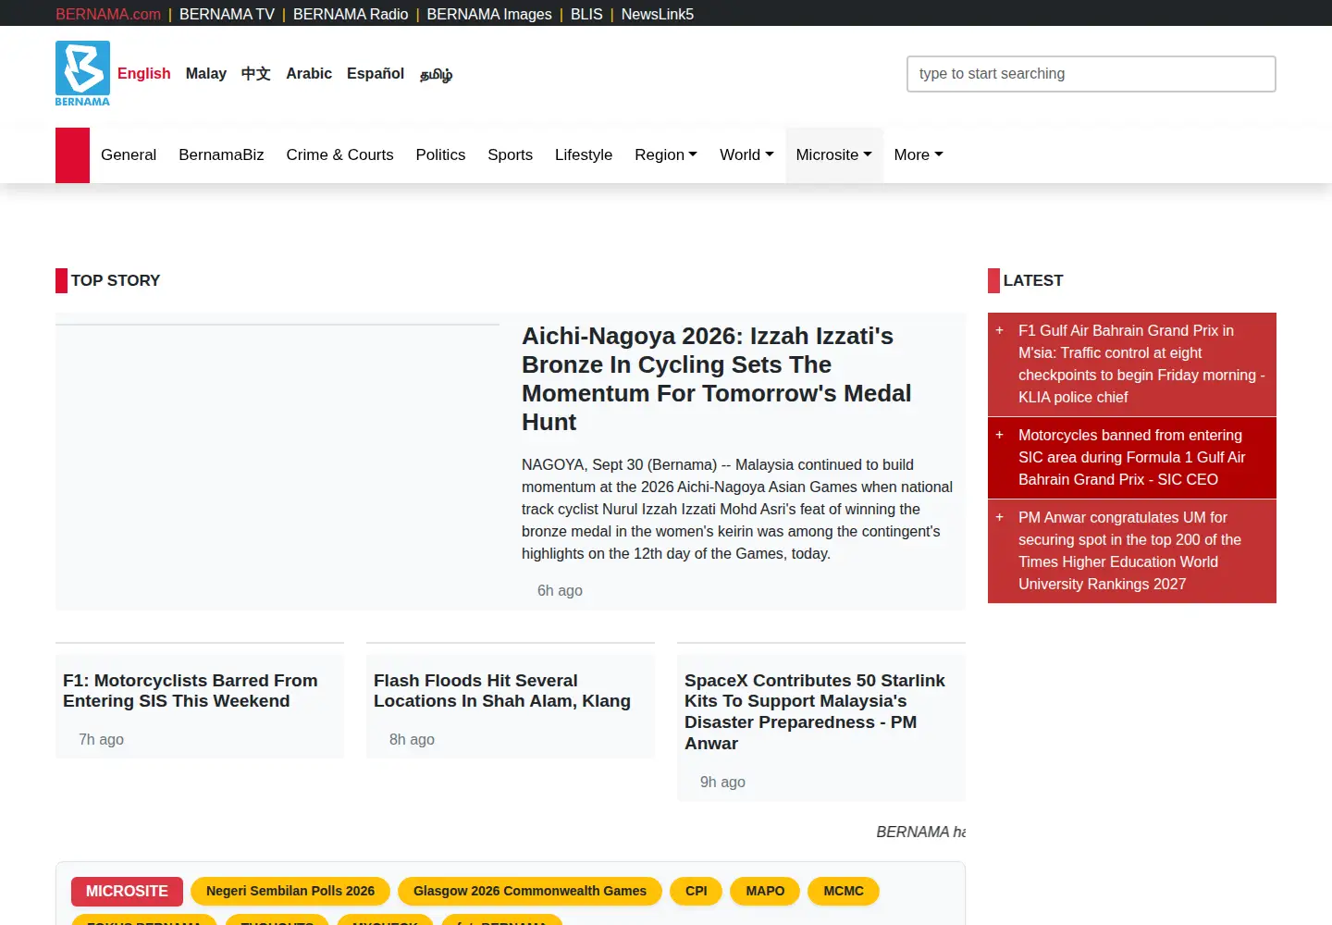The image size is (1332, 925).
Task: Open Negeri Sembilan Polls 2026 microsite
Action: [x=290, y=891]
